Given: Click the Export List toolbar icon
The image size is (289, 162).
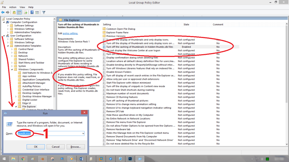Looking at the screenshot, I should tap(25, 12).
